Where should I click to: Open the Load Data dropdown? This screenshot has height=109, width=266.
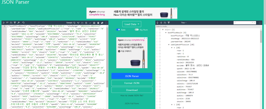tap(132, 24)
